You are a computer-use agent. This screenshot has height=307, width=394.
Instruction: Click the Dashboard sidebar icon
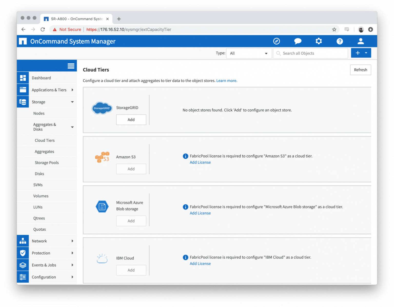23,78
